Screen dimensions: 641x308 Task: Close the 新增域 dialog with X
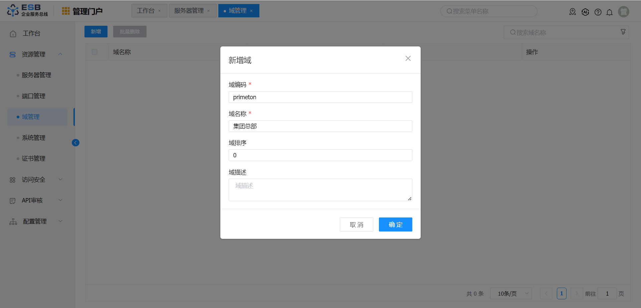tap(408, 58)
